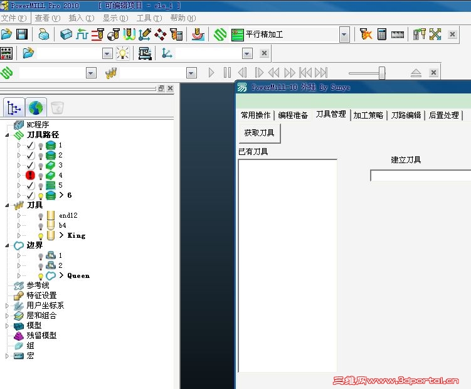Switch to the 加工策略 tab
Screen dimensions: 471x389
(x=368, y=115)
